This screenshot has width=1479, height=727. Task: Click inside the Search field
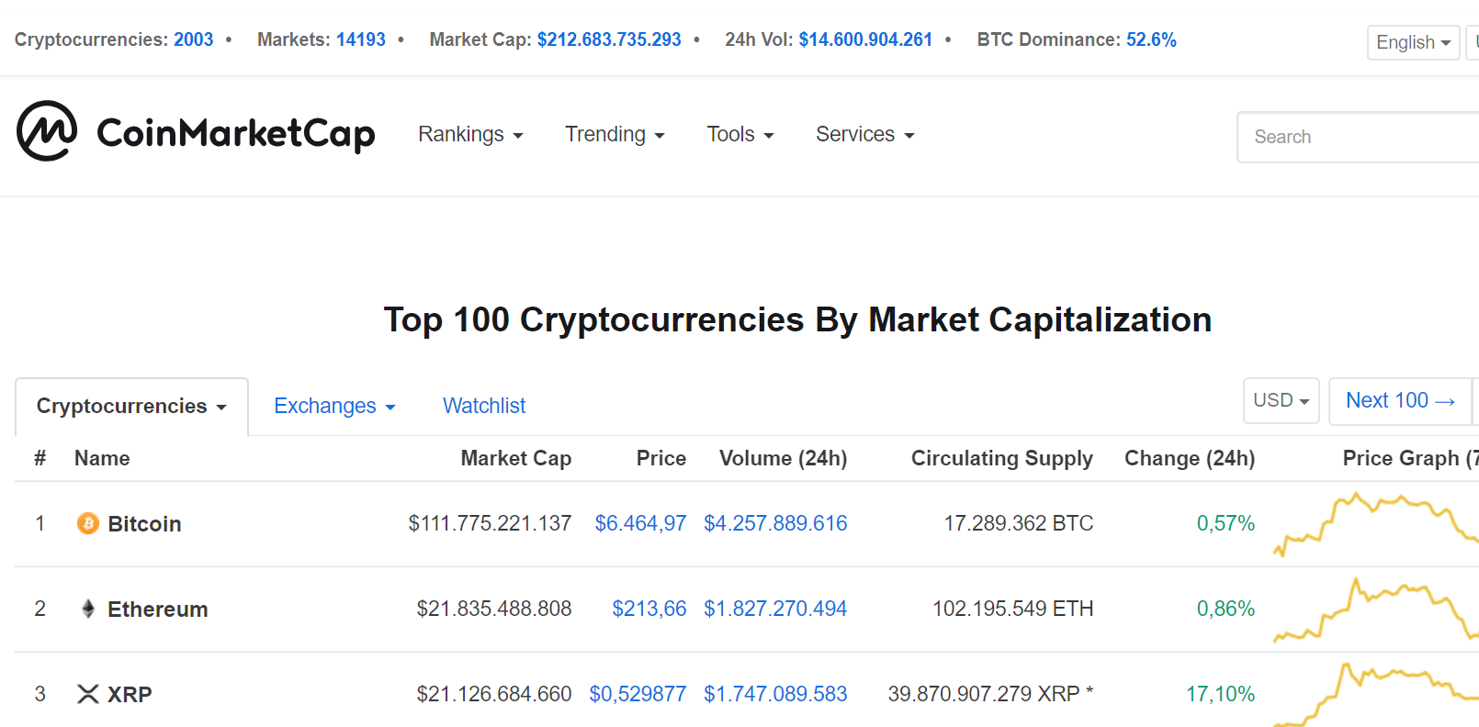pos(1358,137)
